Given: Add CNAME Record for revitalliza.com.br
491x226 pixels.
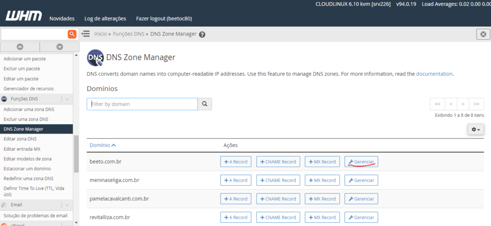Looking at the screenshot, I should pos(278,217).
